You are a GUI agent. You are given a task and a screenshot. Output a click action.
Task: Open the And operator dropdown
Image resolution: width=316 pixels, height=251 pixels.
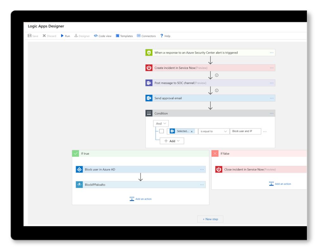pos(161,123)
